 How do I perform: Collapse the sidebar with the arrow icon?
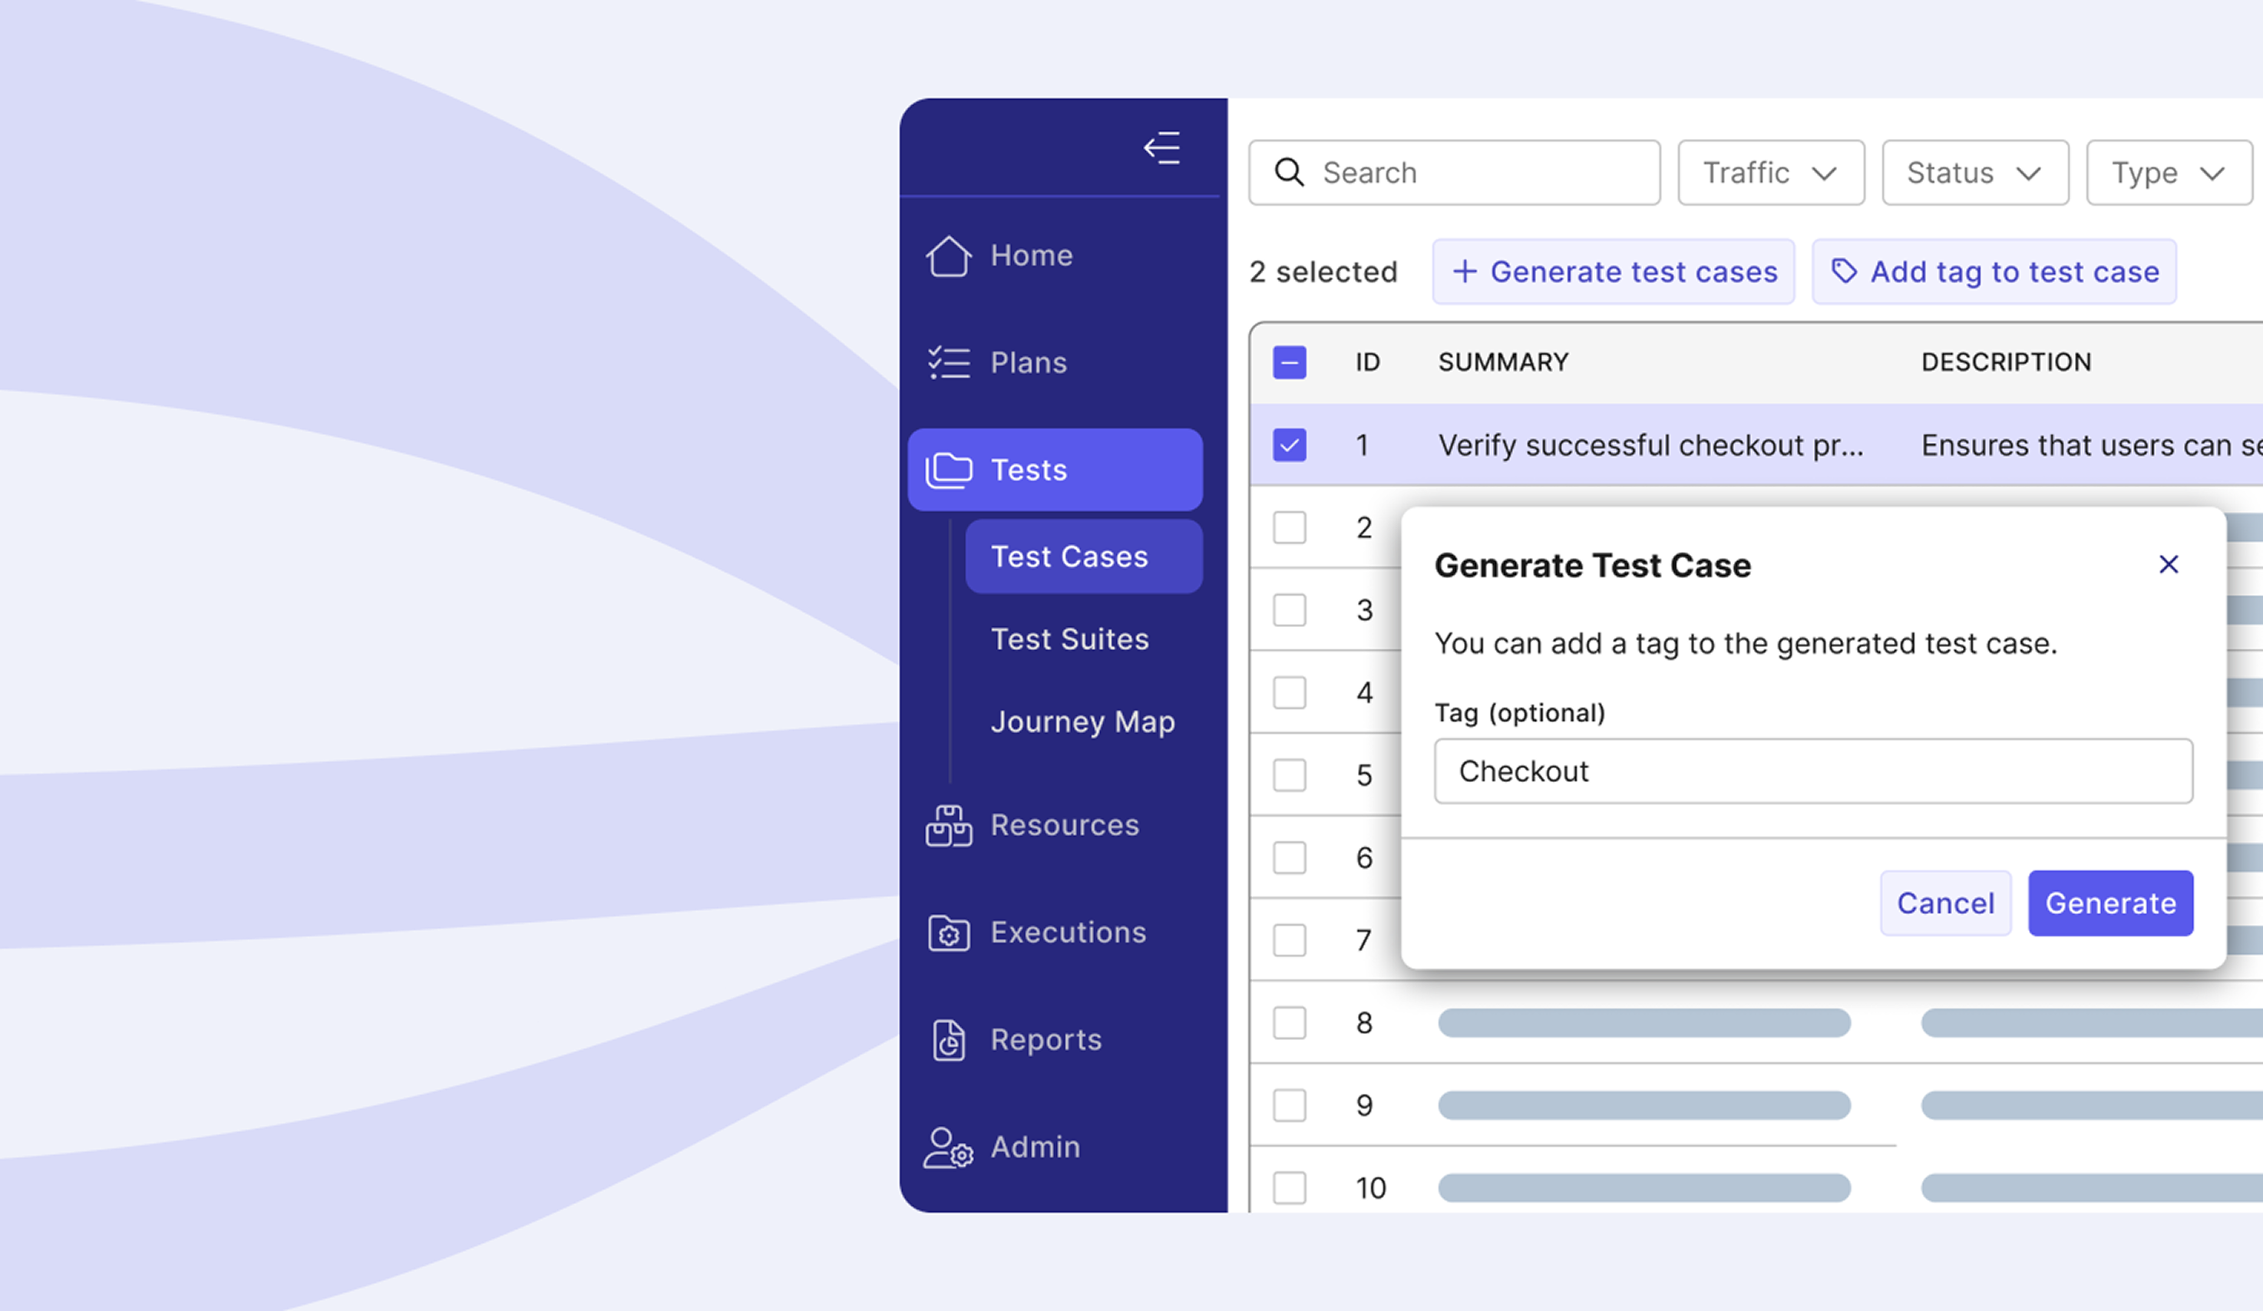click(1162, 148)
